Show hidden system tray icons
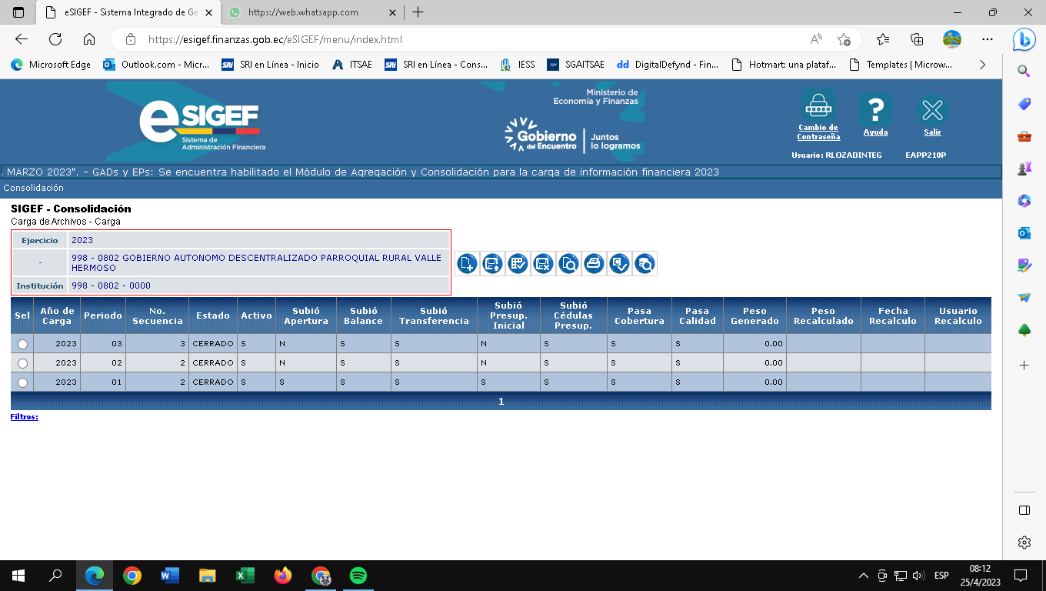This screenshot has height=591, width=1046. coord(863,576)
